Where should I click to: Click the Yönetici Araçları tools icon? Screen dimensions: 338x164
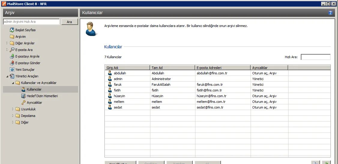[x=12, y=76]
